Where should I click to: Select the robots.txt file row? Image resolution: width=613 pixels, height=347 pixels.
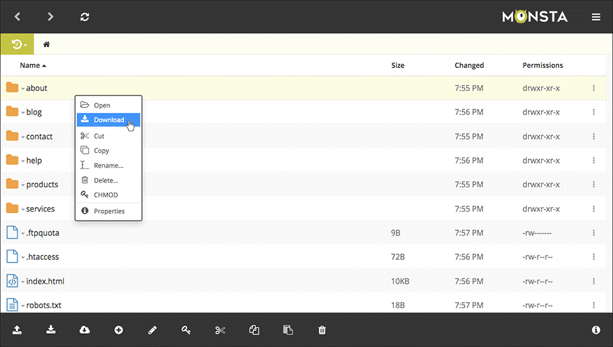tap(303, 305)
